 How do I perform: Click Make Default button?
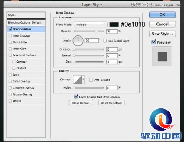click(x=81, y=103)
